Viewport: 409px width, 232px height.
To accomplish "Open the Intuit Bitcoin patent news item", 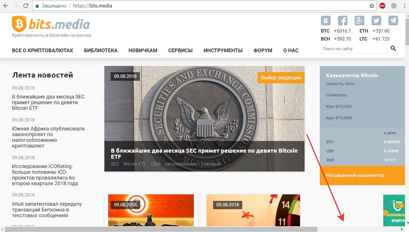I will (47, 210).
